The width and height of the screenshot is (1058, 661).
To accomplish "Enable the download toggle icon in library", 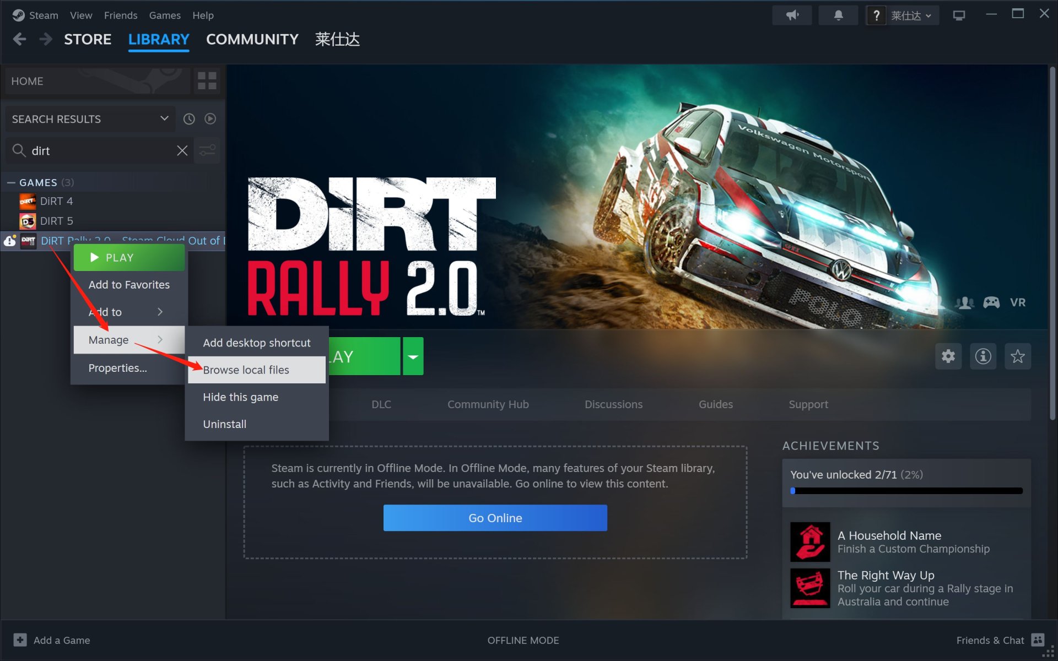I will [x=212, y=119].
